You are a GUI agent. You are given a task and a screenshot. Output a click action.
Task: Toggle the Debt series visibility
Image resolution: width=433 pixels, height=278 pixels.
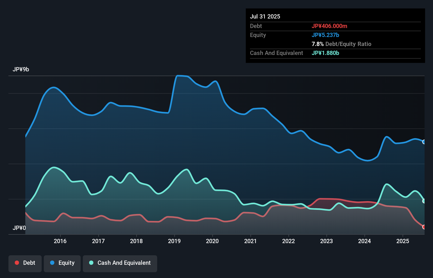(x=25, y=263)
